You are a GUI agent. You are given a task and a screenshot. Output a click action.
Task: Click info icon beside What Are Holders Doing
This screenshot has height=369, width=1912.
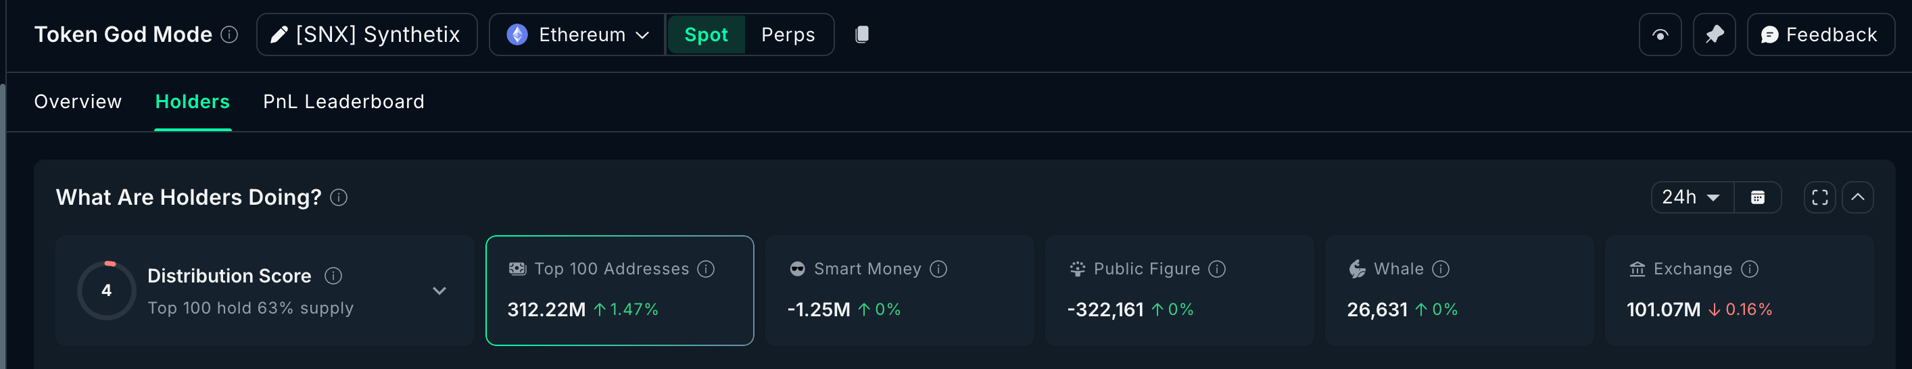tap(339, 197)
